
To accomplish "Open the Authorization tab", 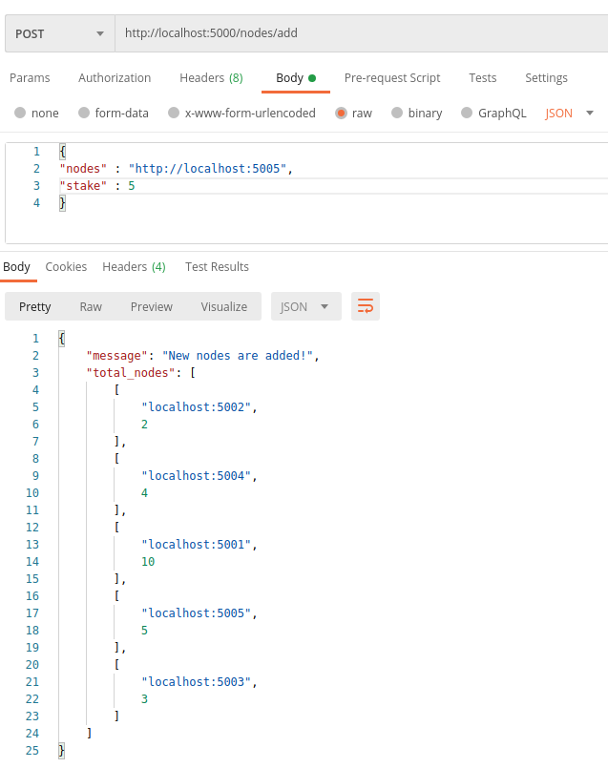I will [115, 78].
